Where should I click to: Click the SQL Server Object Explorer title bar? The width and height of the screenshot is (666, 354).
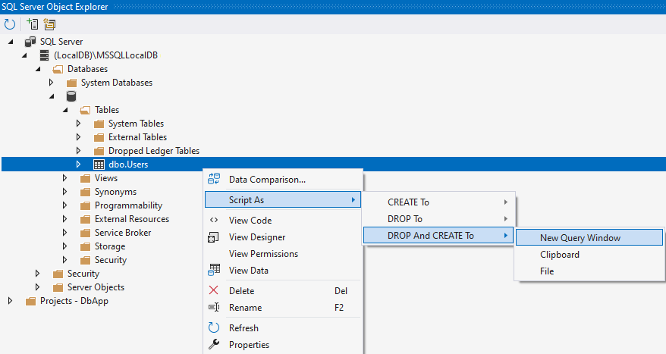coord(333,7)
